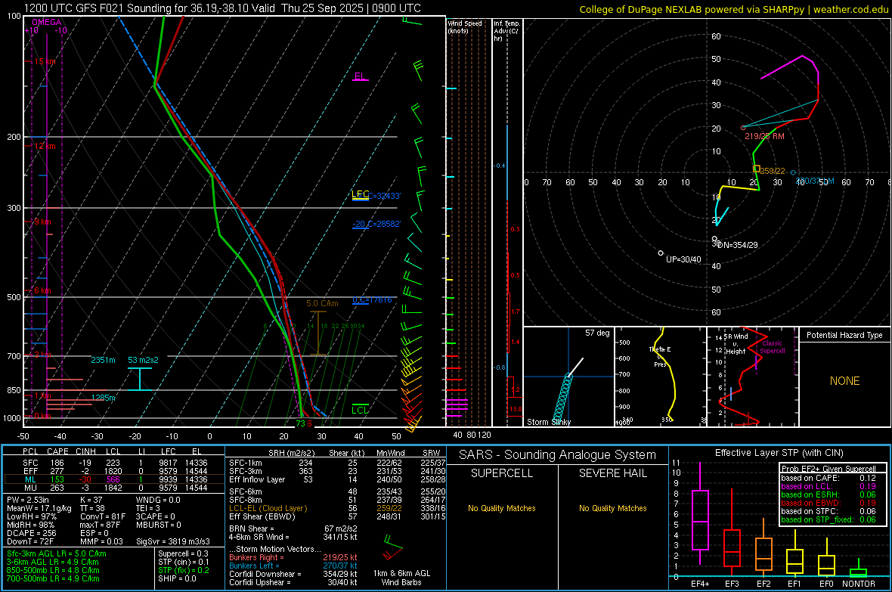The width and height of the screenshot is (892, 592).
Task: Click the red 'based on EBWD:' row
Action: point(829,503)
